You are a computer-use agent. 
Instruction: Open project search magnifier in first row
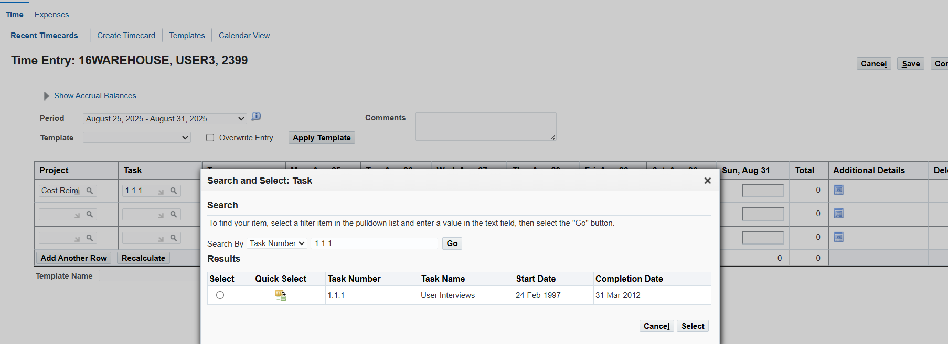[x=90, y=191]
